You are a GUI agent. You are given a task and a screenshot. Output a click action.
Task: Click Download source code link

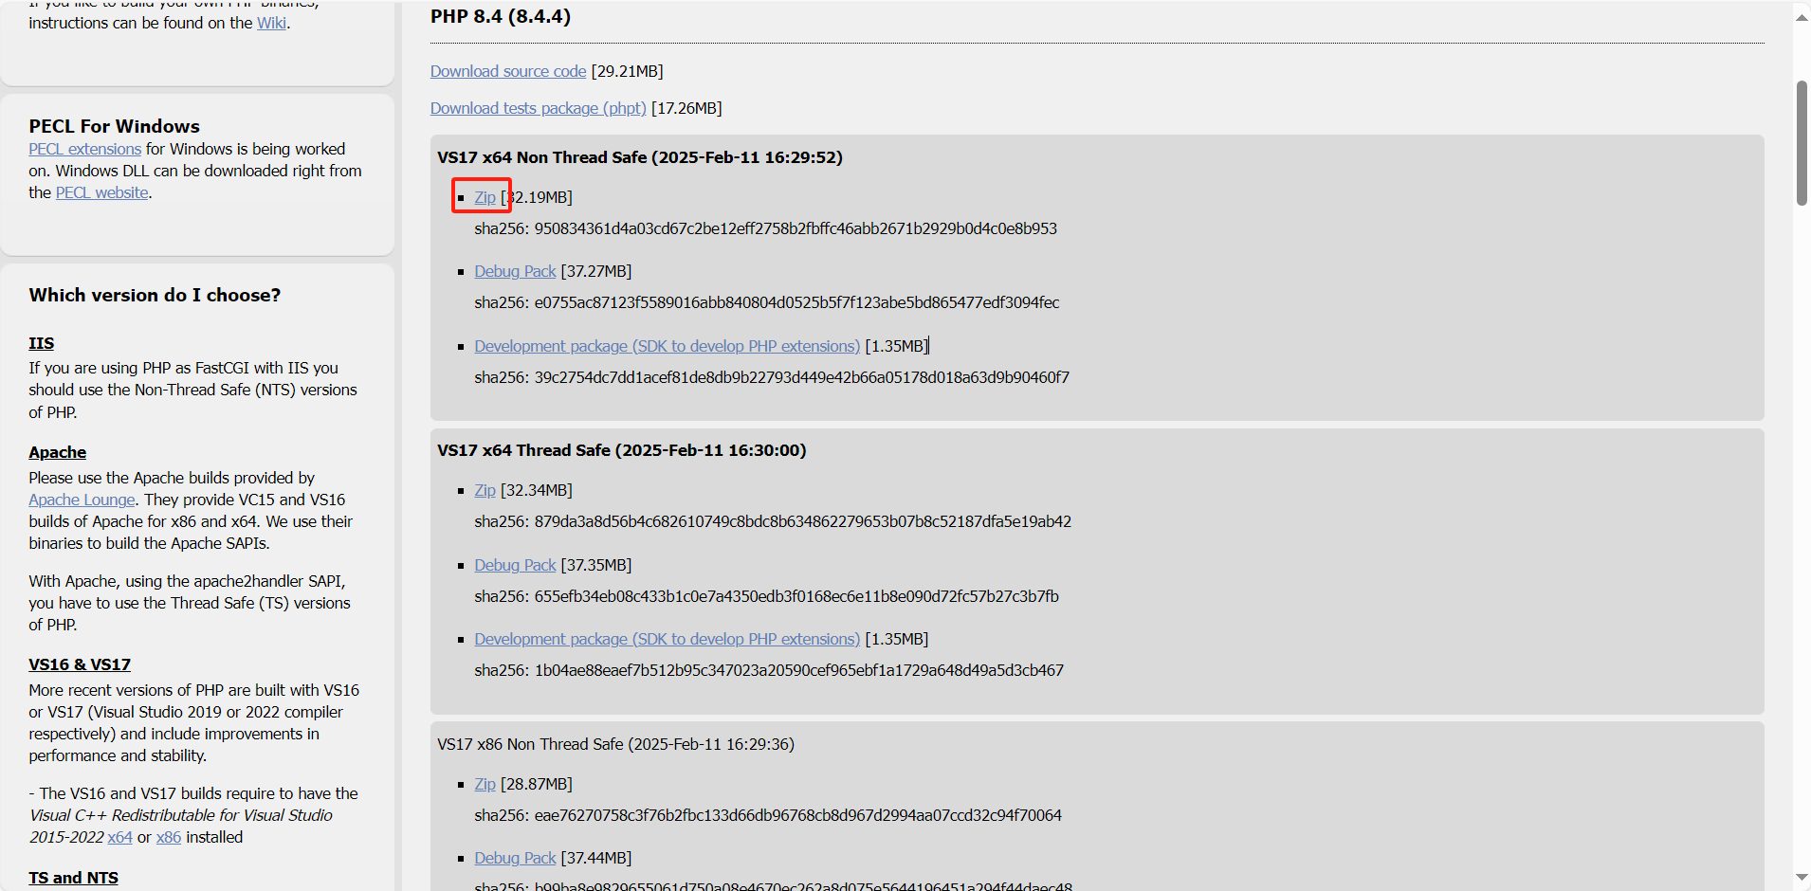[508, 71]
